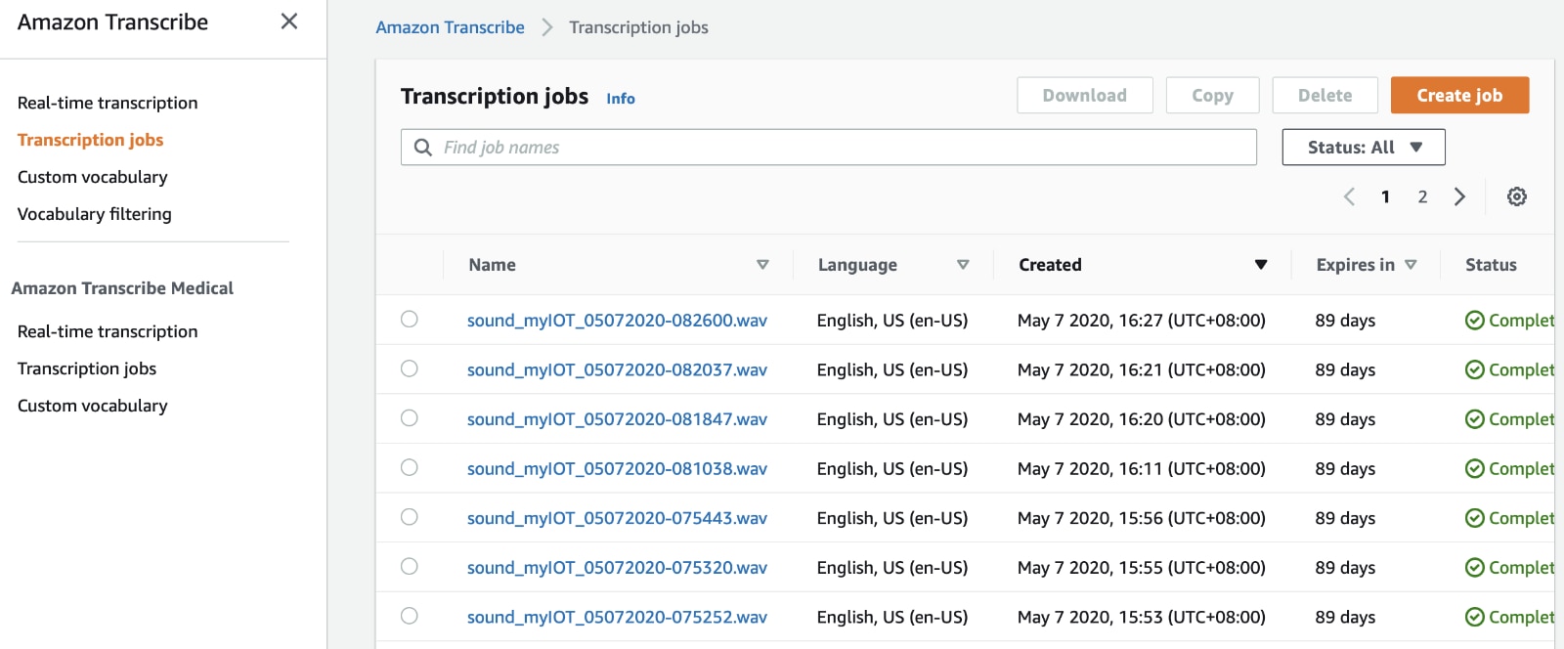Viewport: 1564px width, 649px height.
Task: Click Complete status icon for sound_myIOT_05072020-082600.wav
Action: [x=1475, y=321]
